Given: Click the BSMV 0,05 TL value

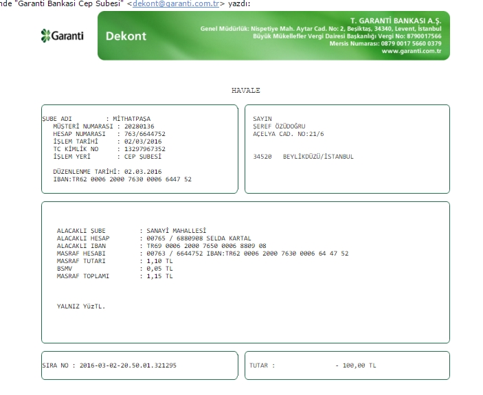Looking at the screenshot, I should [x=159, y=269].
